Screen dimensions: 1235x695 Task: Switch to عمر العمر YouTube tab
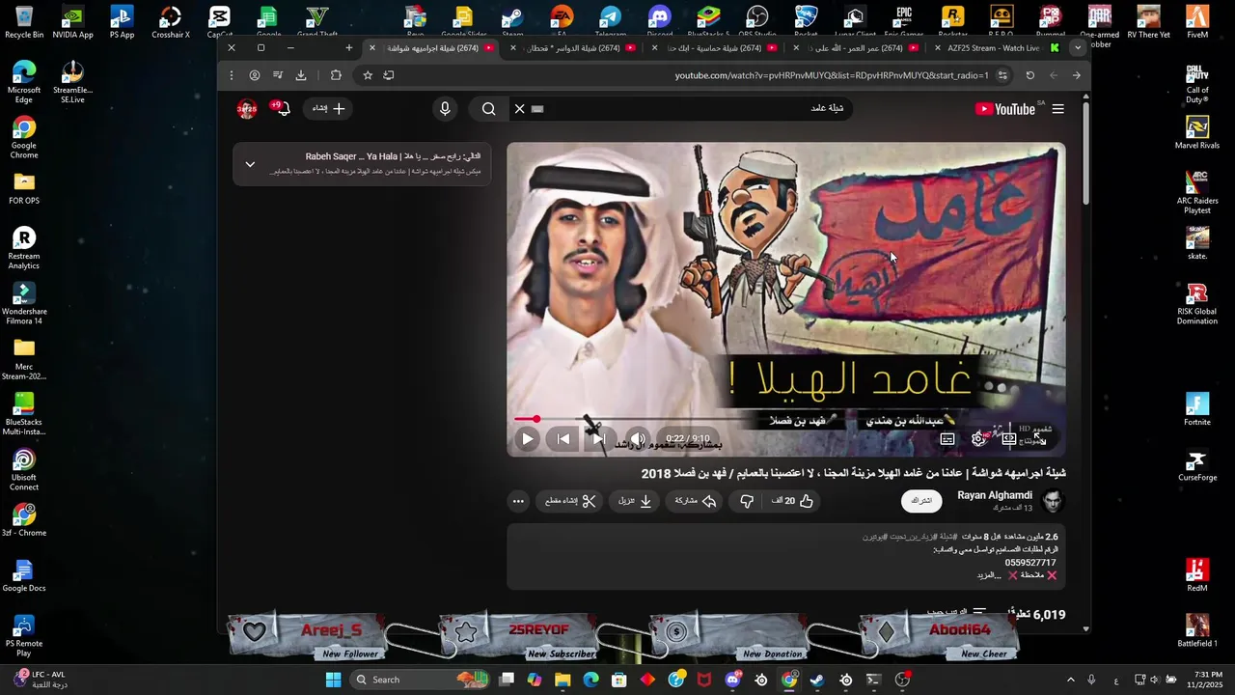(x=860, y=48)
